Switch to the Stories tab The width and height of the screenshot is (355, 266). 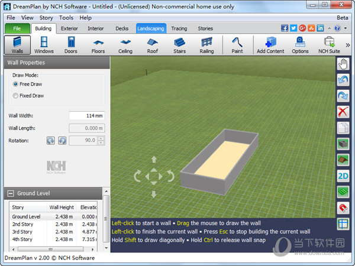[x=205, y=28]
